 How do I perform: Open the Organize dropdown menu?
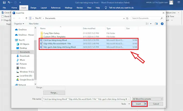pos(19,23)
